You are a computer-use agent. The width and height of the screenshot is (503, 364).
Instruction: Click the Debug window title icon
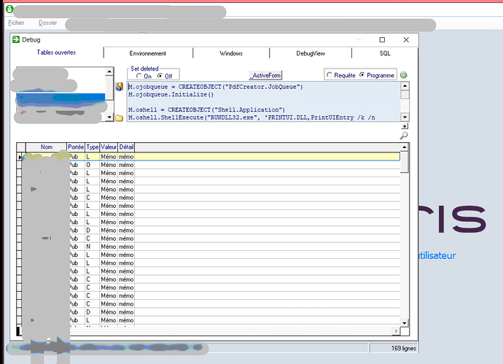click(x=16, y=39)
